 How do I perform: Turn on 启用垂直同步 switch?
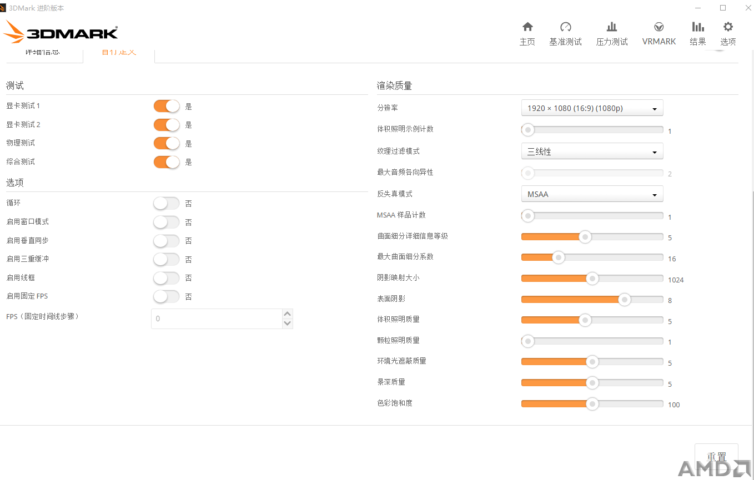pyautogui.click(x=167, y=241)
